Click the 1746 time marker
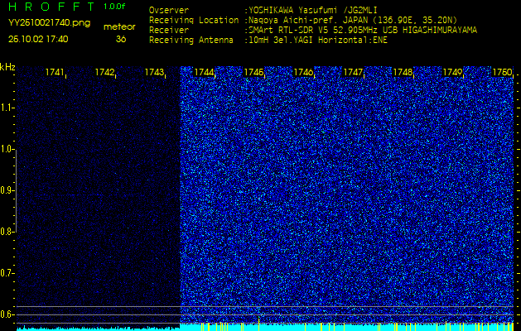Image resolution: width=521 pixels, height=331 pixels. click(x=303, y=72)
